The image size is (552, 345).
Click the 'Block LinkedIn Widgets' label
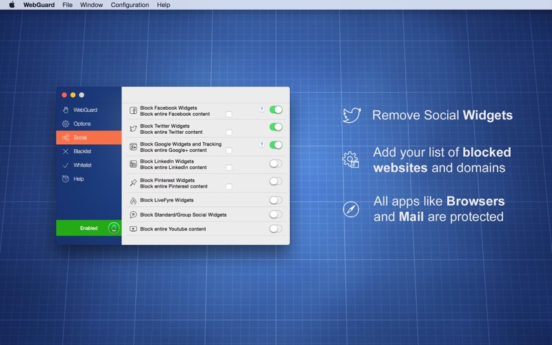tap(167, 161)
